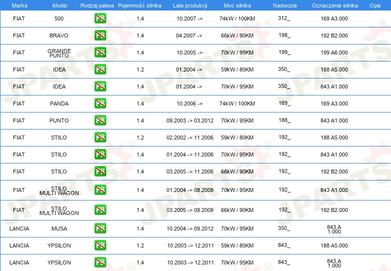Click production range '02.2002 -> 11.2006'
This screenshot has height=271, width=391.
pos(190,137)
